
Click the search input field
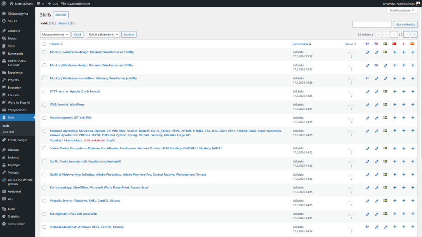372,24
